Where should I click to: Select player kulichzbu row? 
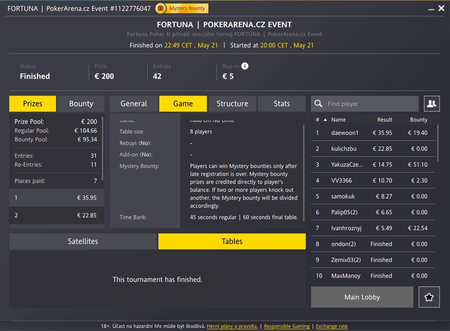point(373,148)
